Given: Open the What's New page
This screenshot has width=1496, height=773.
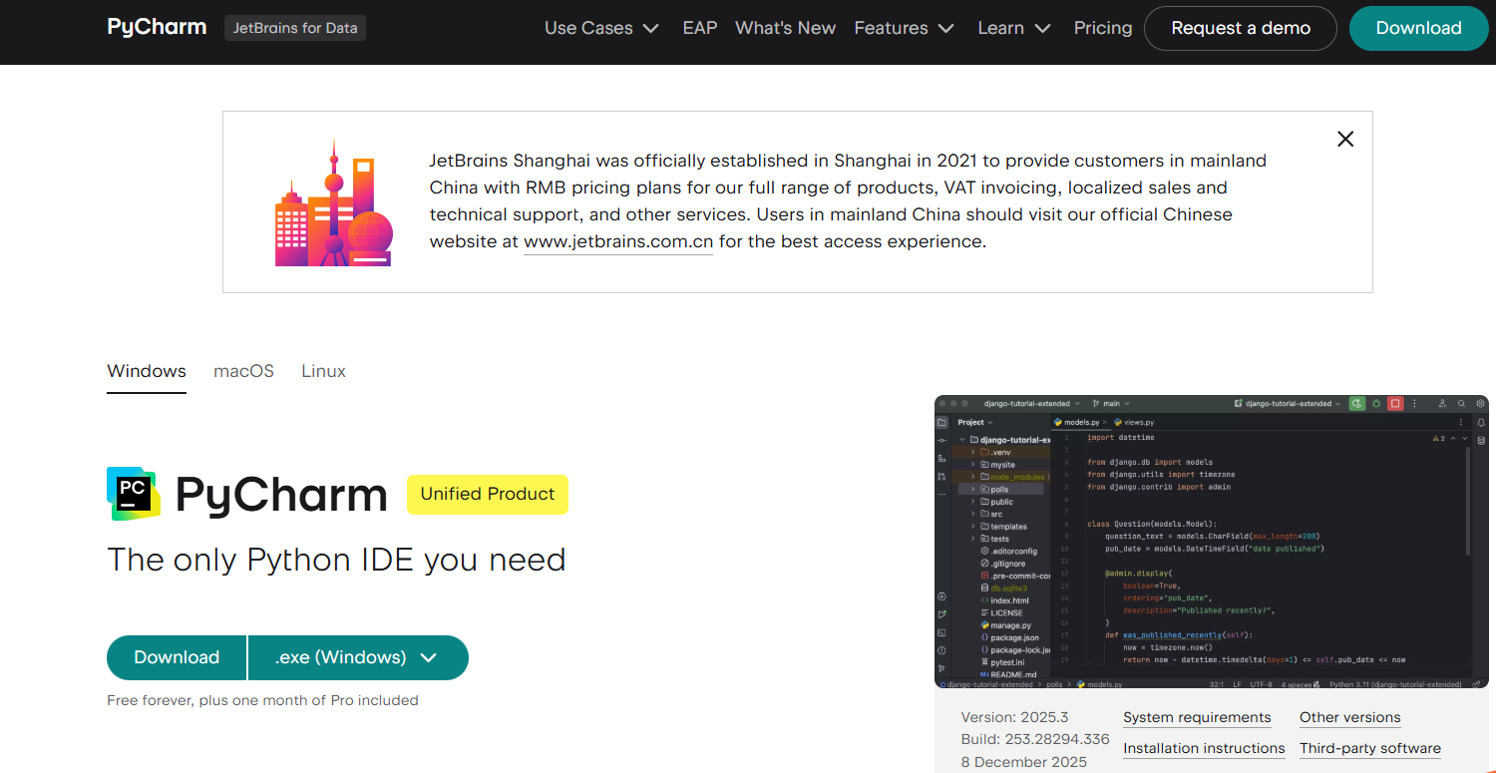Looking at the screenshot, I should (786, 28).
